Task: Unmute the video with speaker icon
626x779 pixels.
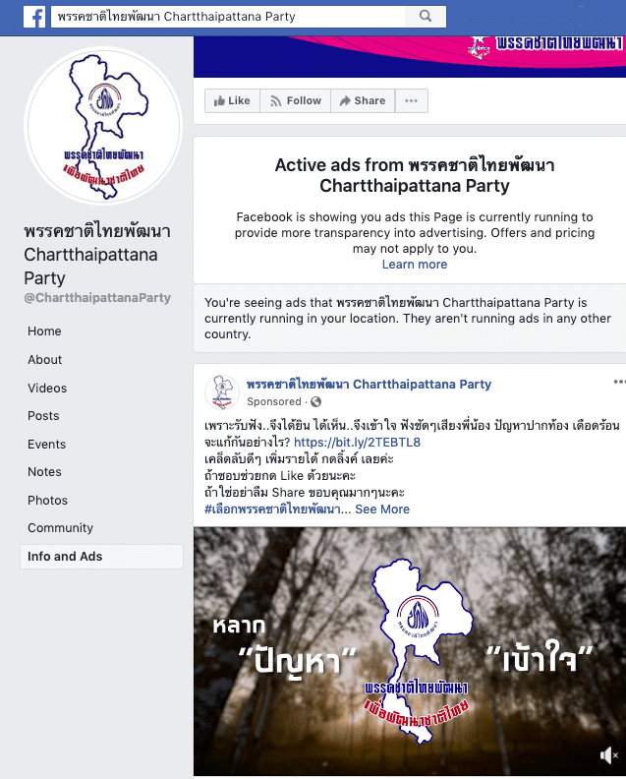Action: pyautogui.click(x=608, y=755)
